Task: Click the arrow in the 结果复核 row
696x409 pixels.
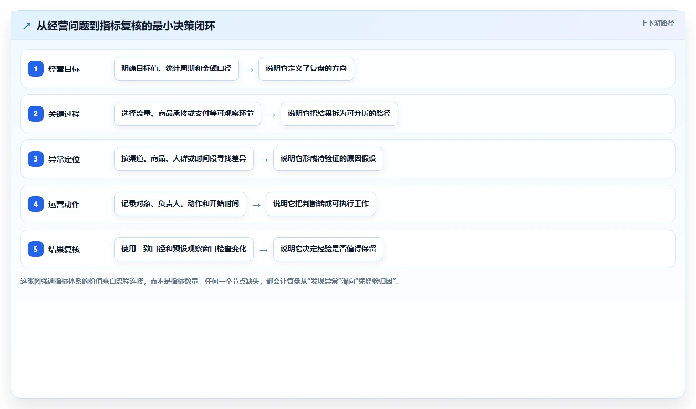Action: (x=264, y=250)
